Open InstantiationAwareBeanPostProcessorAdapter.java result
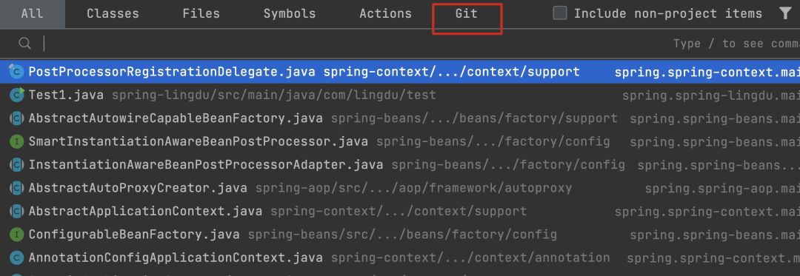This screenshot has height=276, width=800. coord(400,165)
